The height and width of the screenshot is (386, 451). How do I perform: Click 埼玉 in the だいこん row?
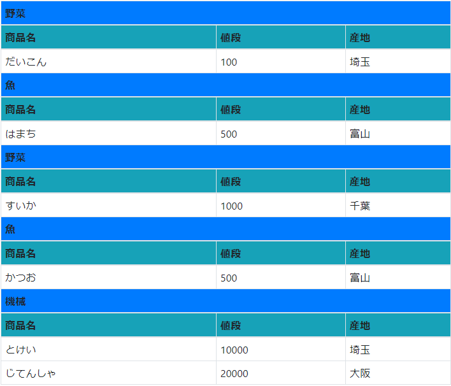pyautogui.click(x=359, y=62)
